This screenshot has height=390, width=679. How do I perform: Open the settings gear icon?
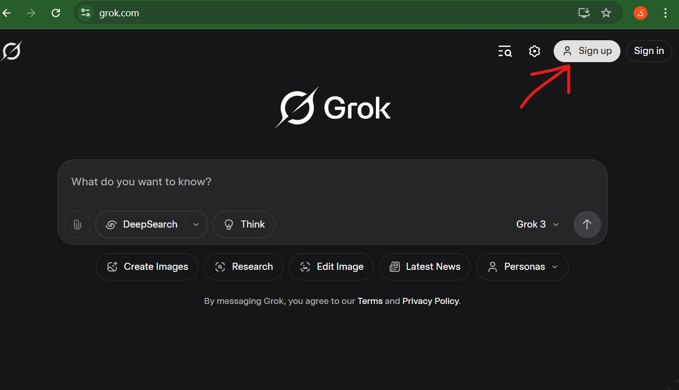[x=534, y=51]
